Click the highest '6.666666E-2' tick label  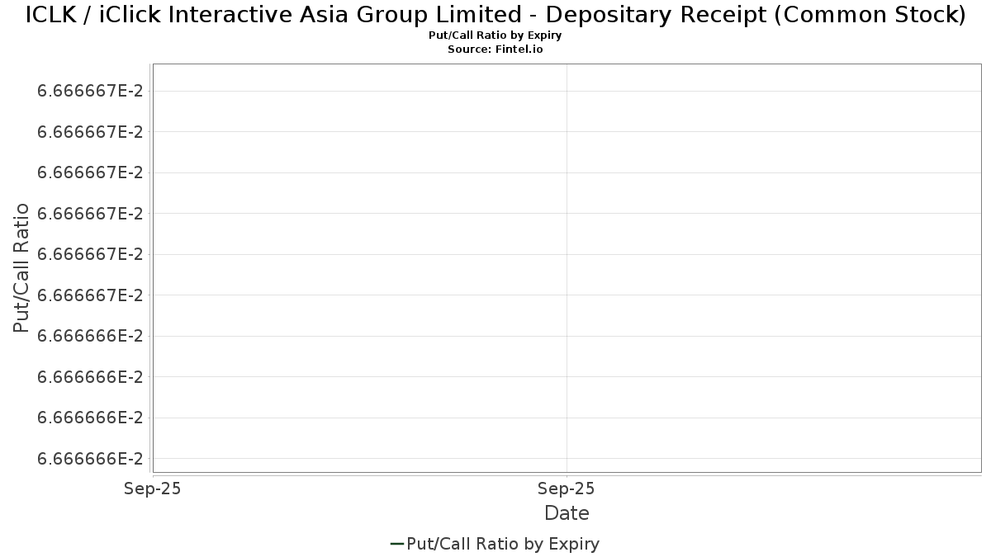pos(90,336)
